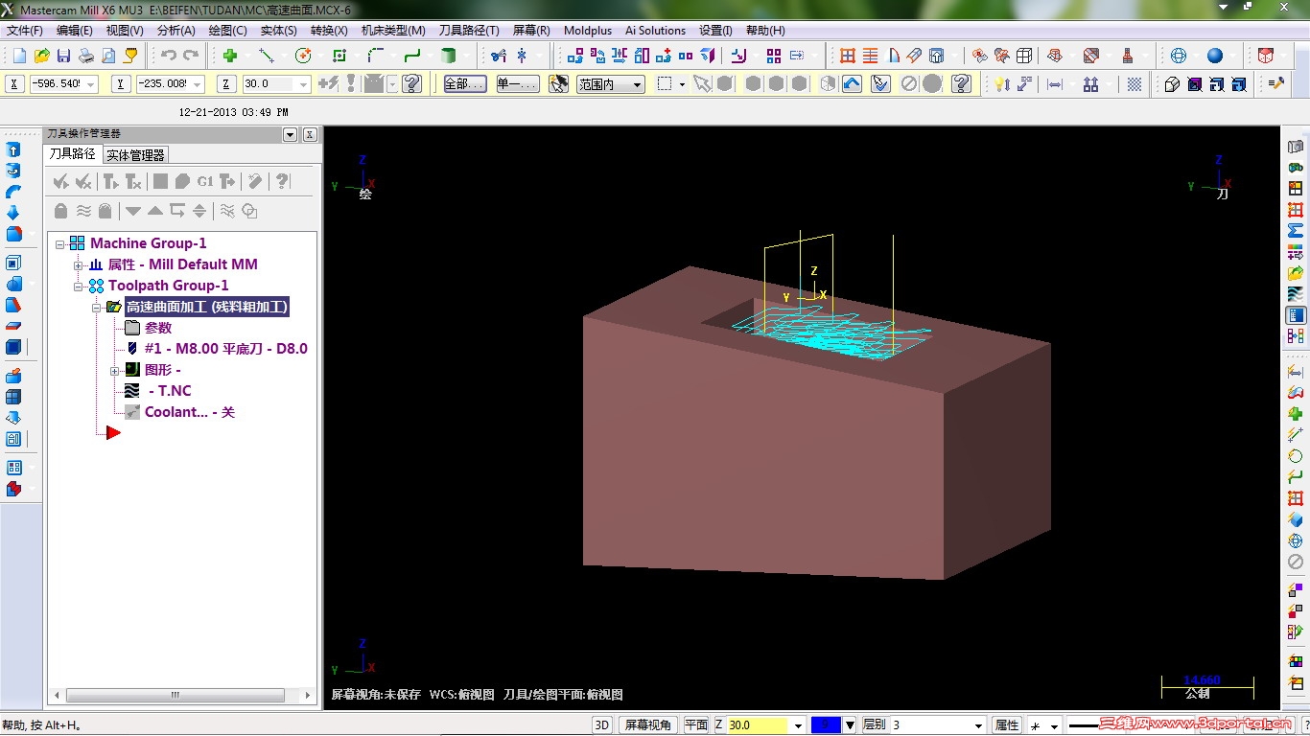Select the create circle tool icon

(303, 56)
